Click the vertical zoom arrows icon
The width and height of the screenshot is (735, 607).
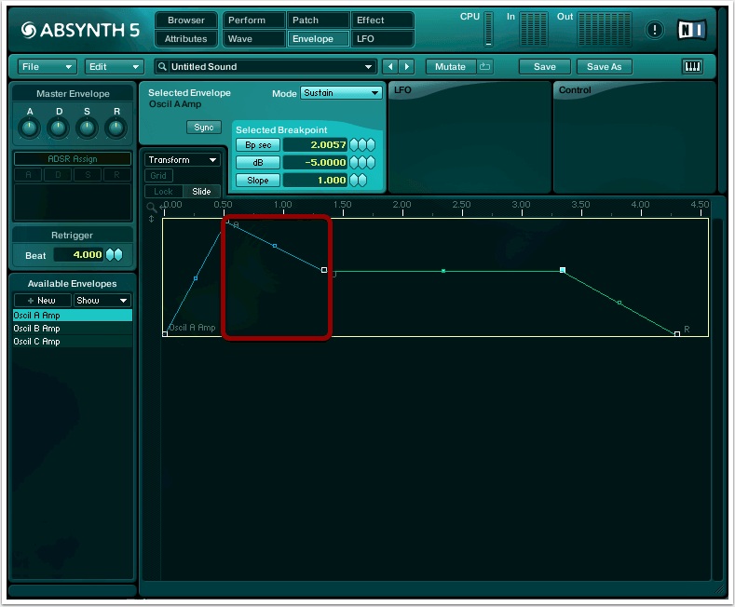pyautogui.click(x=152, y=219)
